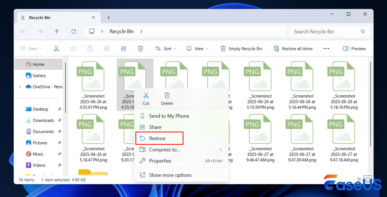Open Documents in the sidebar
This screenshot has width=387, height=197.
click(39, 132)
